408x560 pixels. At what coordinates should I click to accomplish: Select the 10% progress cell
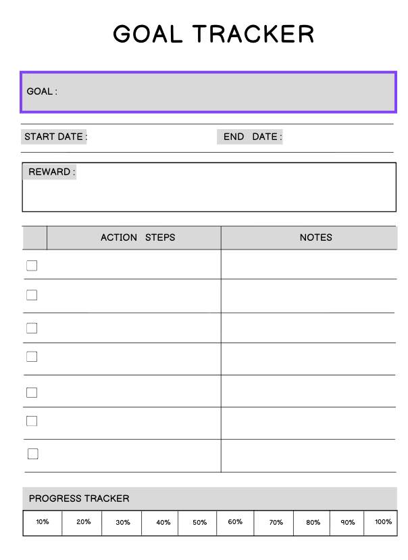pos(43,523)
